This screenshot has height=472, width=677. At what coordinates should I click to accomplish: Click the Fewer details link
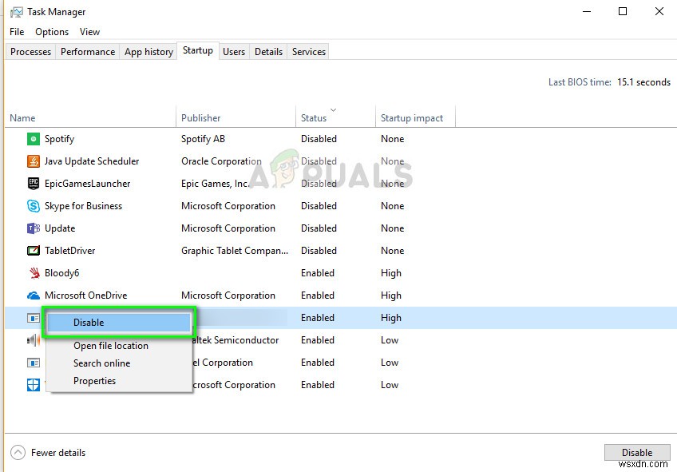tap(58, 453)
